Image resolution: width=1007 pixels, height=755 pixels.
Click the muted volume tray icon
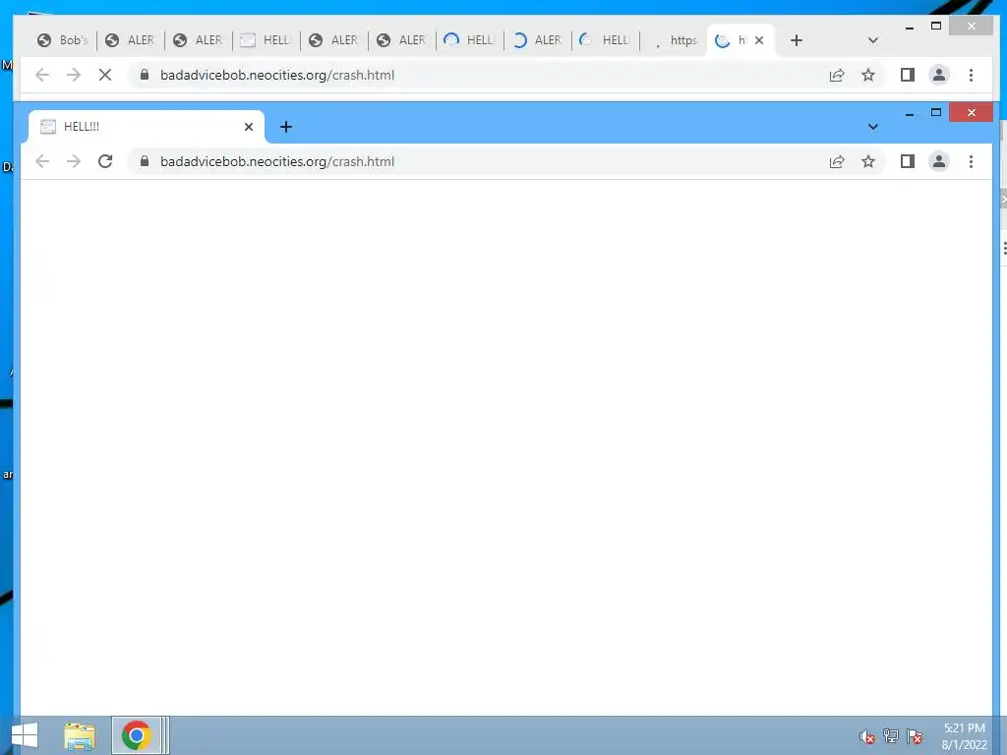pyautogui.click(x=867, y=736)
